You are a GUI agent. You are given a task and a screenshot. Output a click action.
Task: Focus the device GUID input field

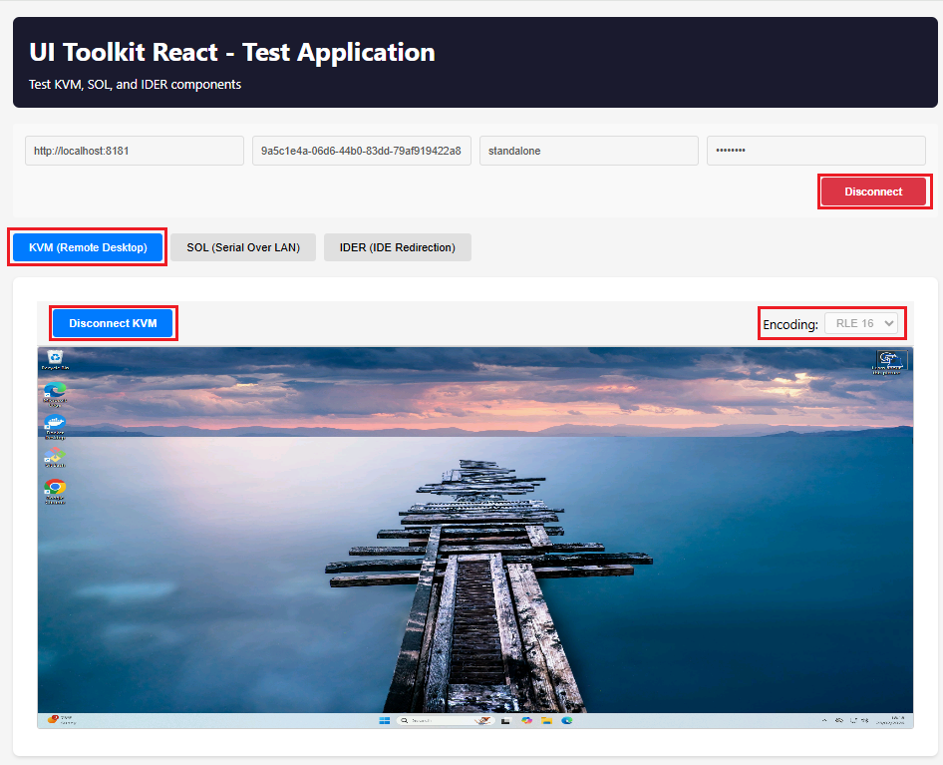click(361, 151)
